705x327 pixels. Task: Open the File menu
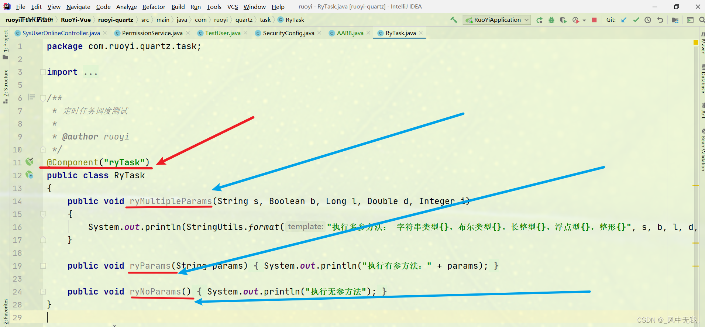[21, 7]
